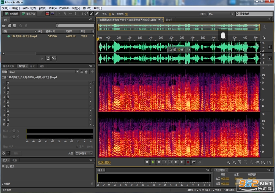The image size is (275, 193).
Task: Click the Stop playback button
Action: pyautogui.click(x=147, y=162)
